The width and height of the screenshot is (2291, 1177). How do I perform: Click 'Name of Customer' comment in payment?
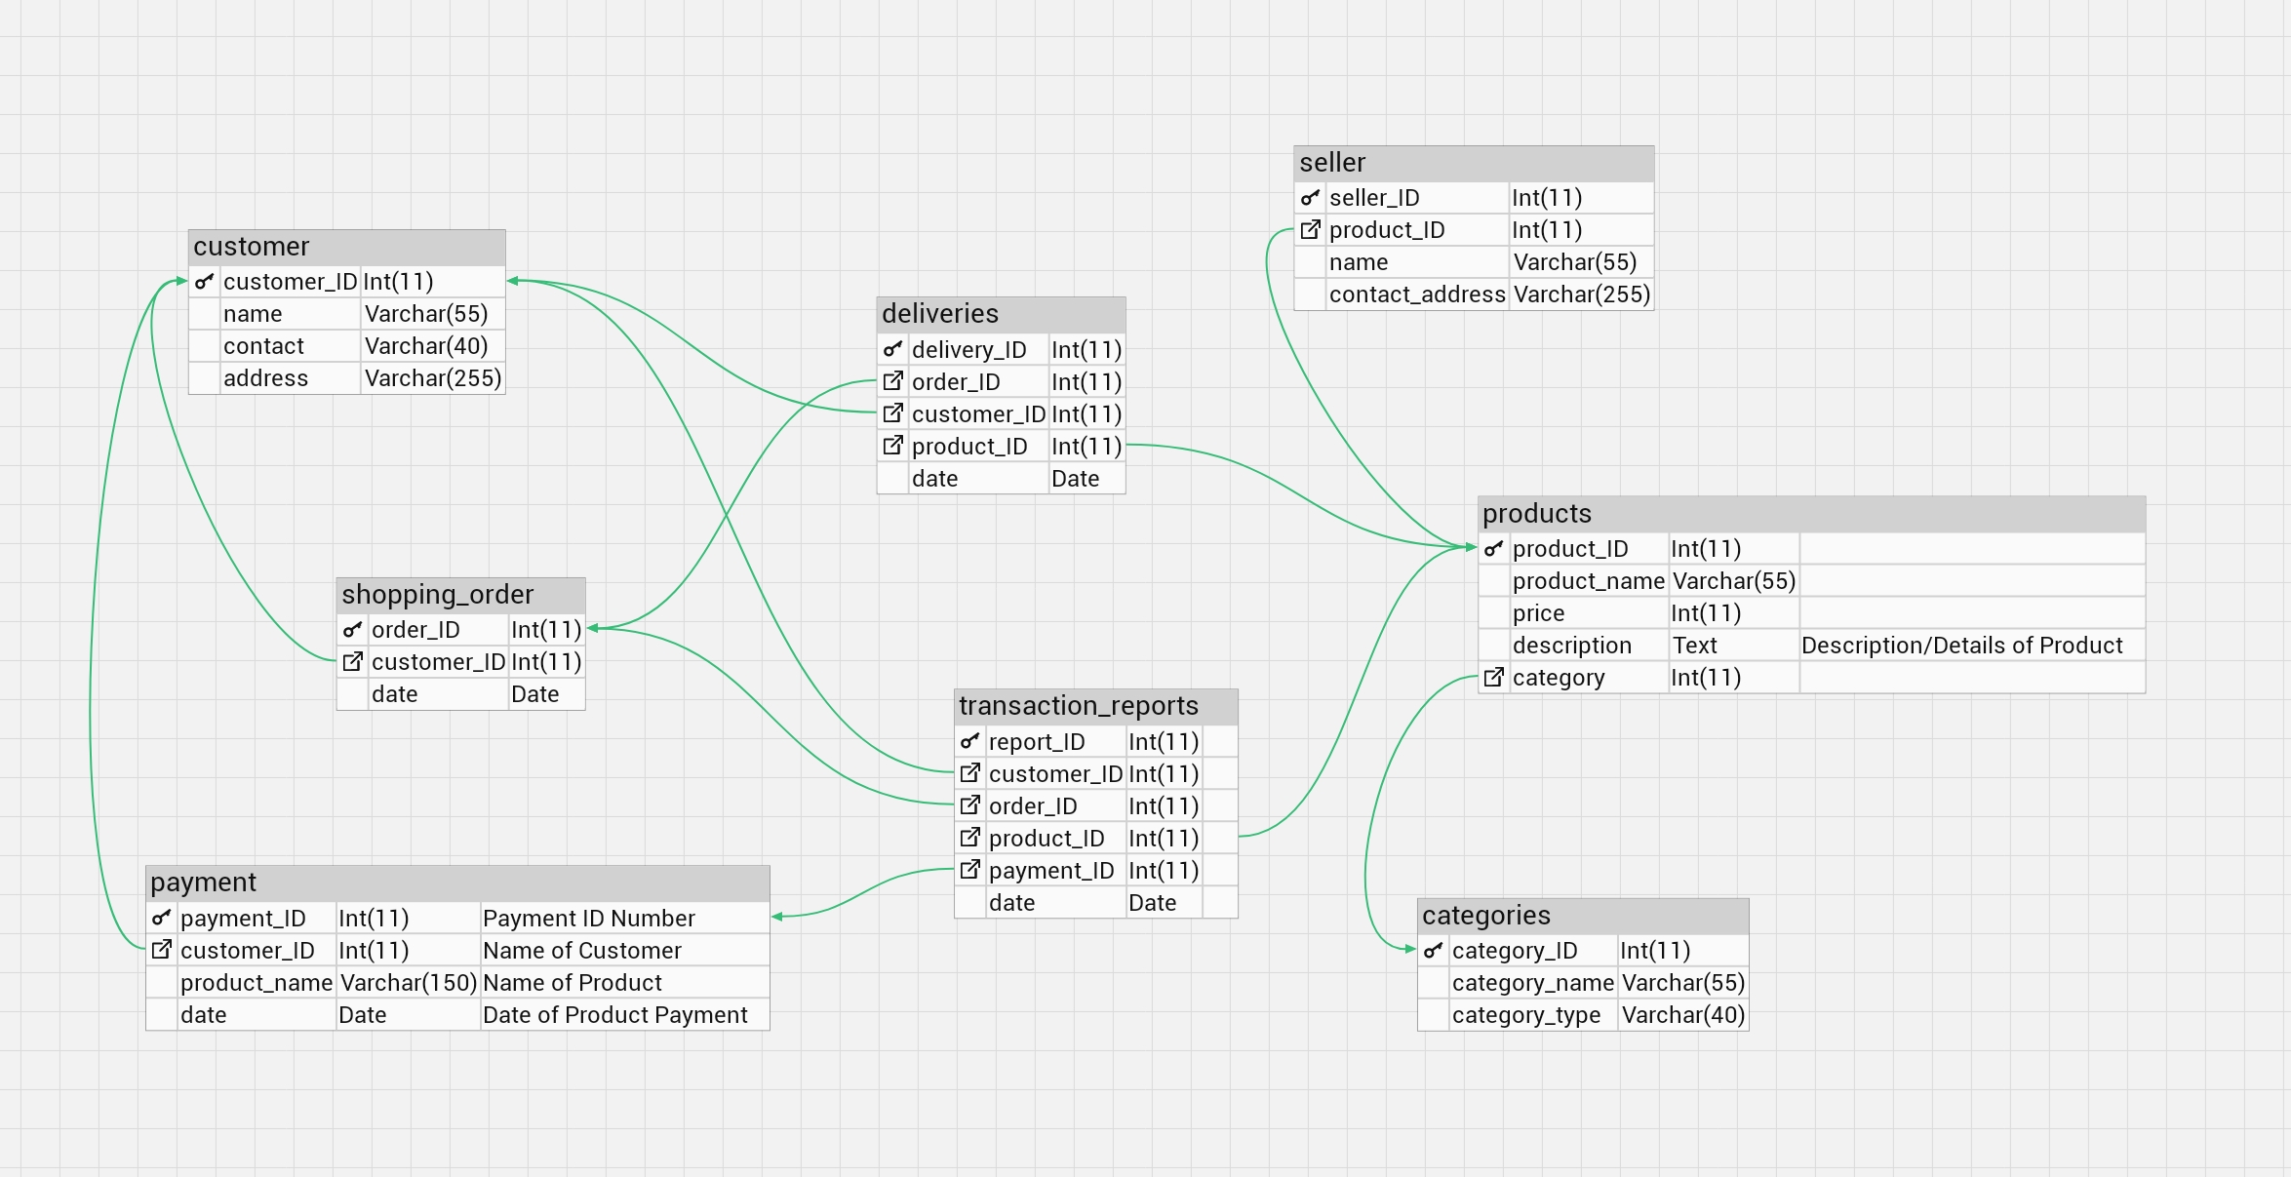point(582,951)
